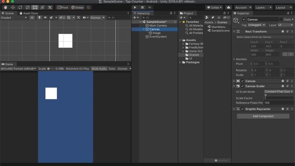The image size is (295, 166).
Task: Start Play mode
Action: [x=135, y=7]
